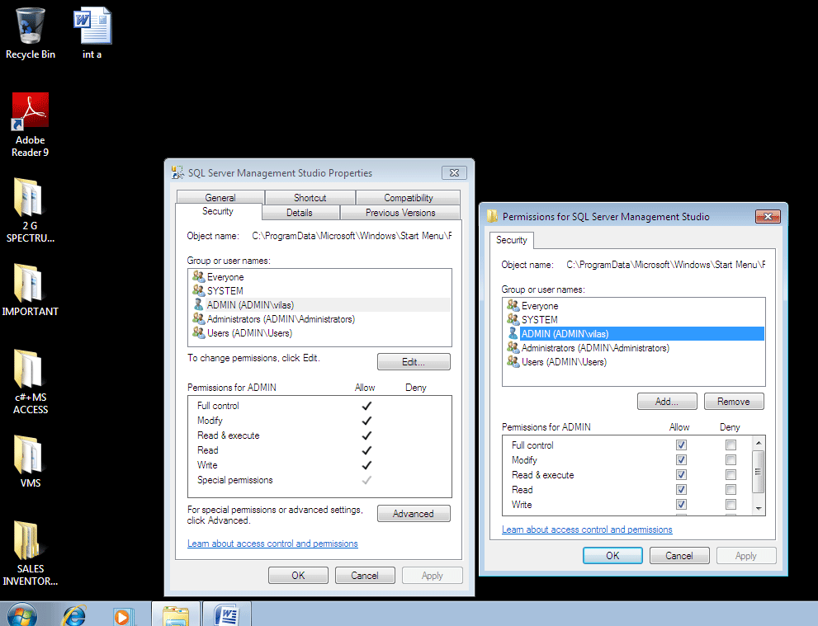Uncheck Allow for Modify

click(681, 459)
